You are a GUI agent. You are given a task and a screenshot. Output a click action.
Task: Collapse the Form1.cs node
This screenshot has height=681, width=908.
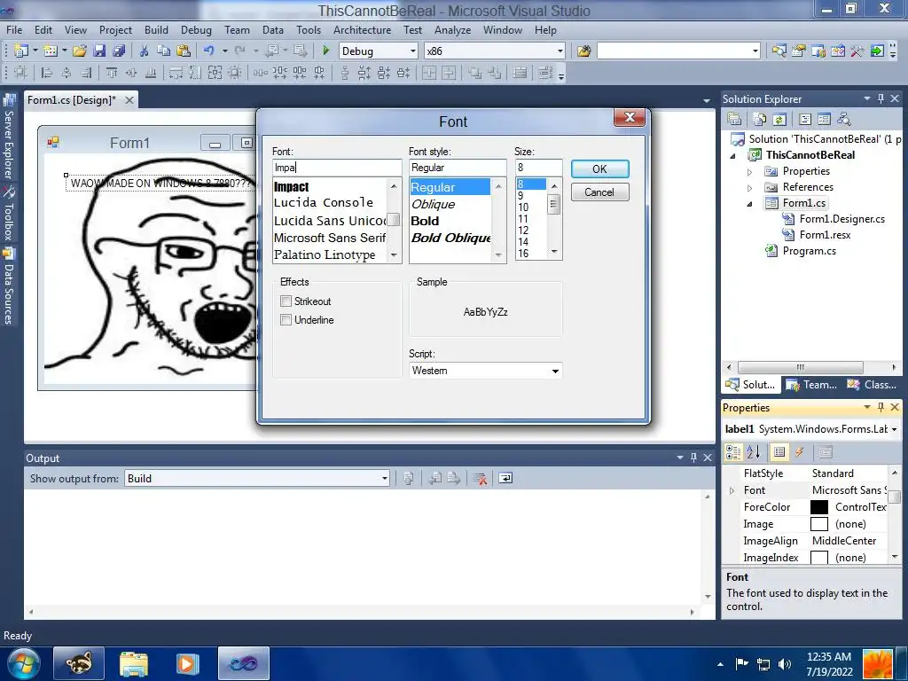pyautogui.click(x=749, y=204)
